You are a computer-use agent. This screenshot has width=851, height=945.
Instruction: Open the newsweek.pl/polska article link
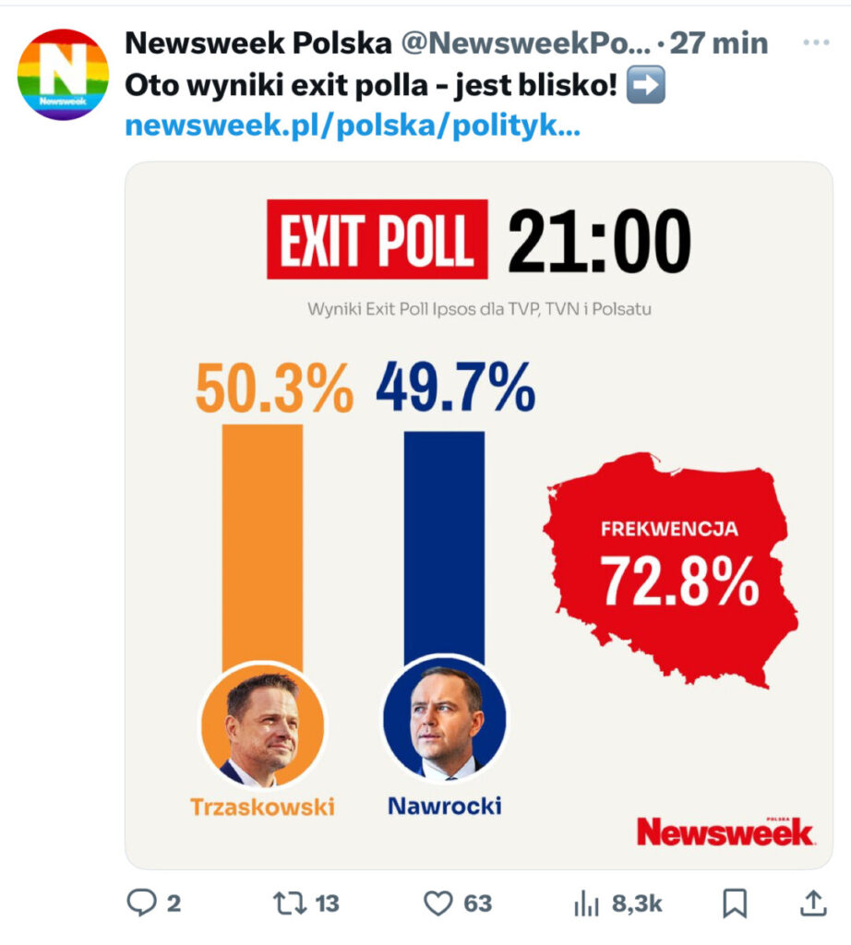(x=353, y=126)
